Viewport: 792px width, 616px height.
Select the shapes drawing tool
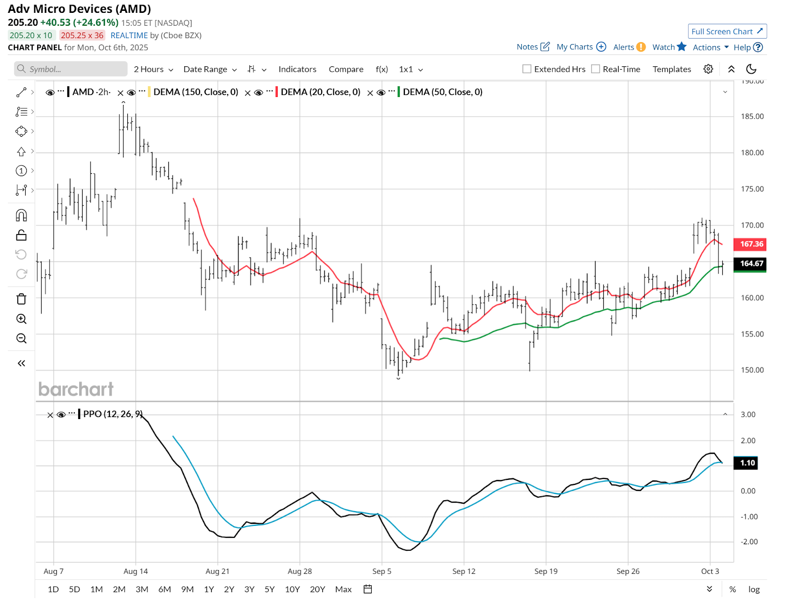tap(21, 131)
